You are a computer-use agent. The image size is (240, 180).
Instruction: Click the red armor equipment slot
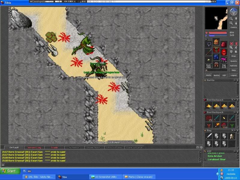216,49
